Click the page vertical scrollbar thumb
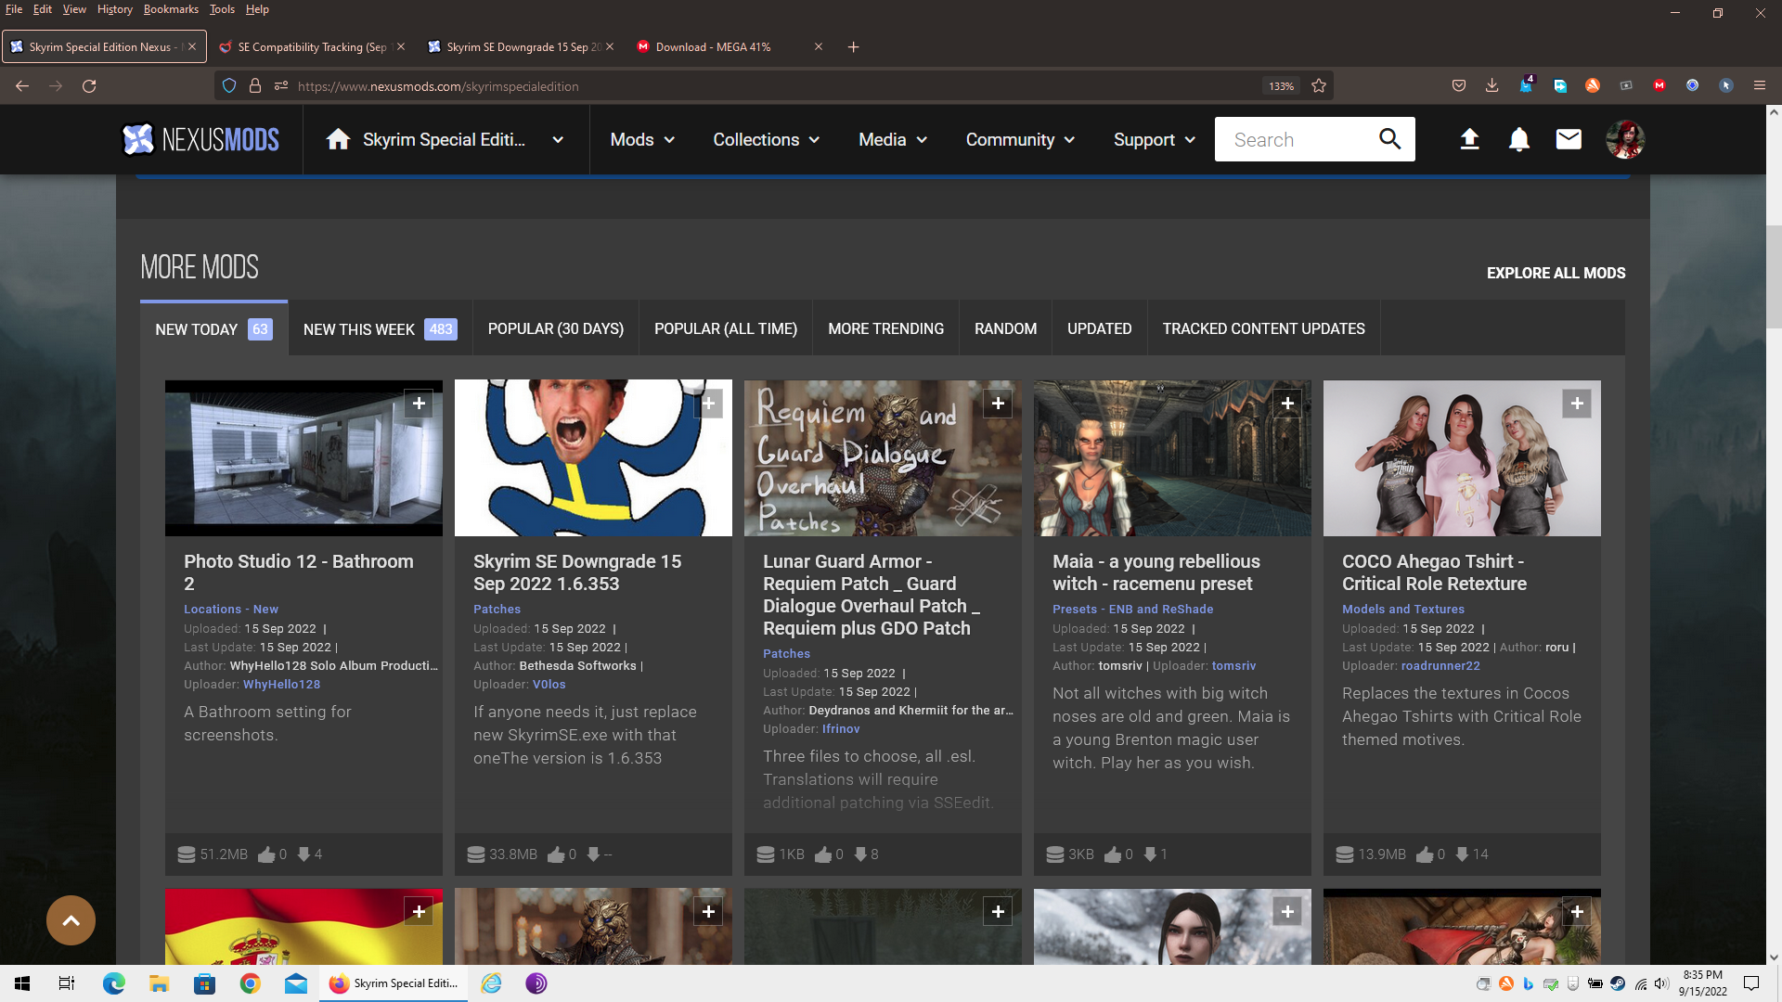This screenshot has width=1782, height=1002. (x=1774, y=276)
